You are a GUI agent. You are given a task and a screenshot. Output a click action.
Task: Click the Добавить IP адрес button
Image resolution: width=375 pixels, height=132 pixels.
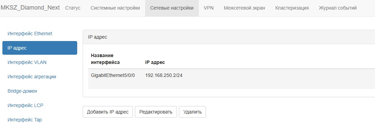point(108,112)
